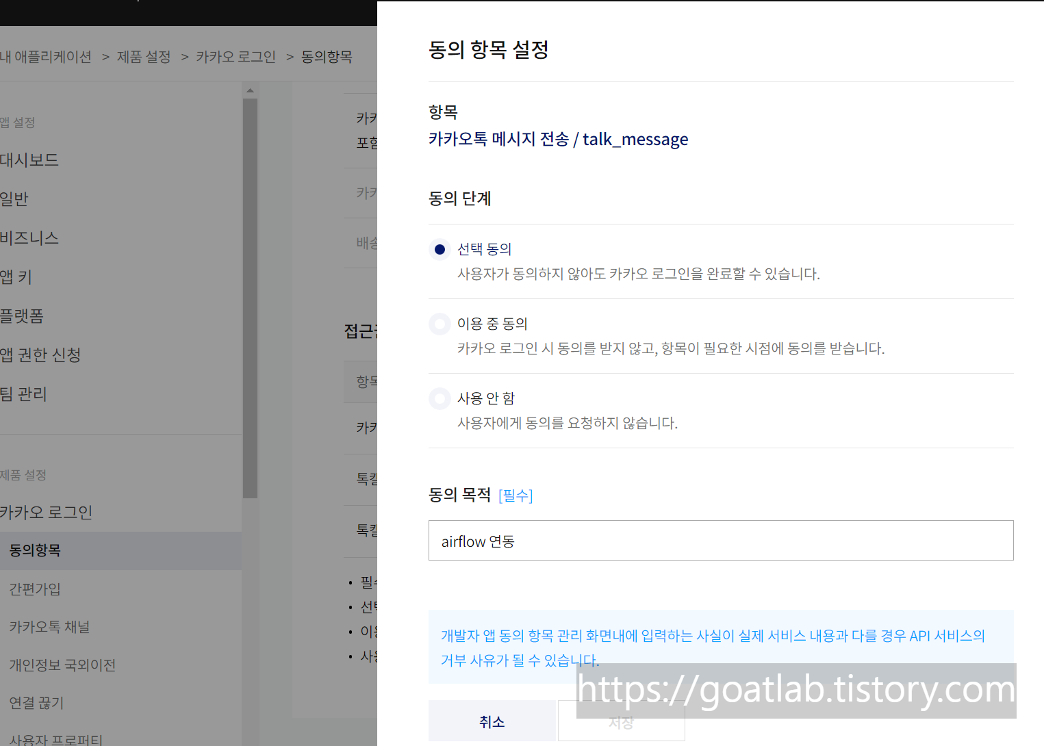Open 카카오톡 채널 submenu item
This screenshot has width=1044, height=746.
click(x=49, y=627)
